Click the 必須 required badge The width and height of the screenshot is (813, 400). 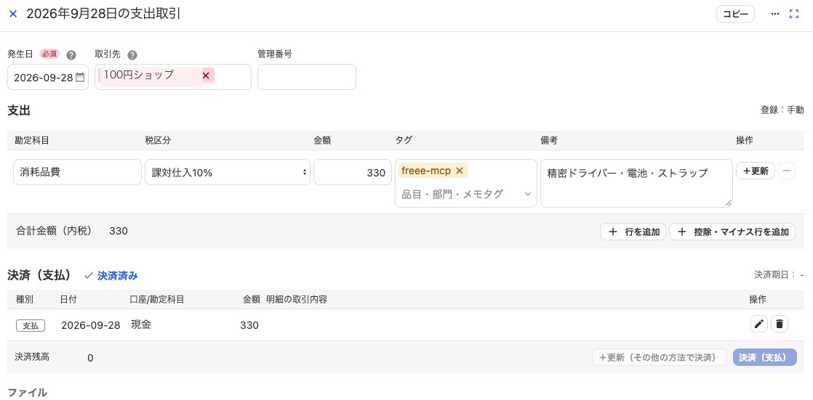49,54
